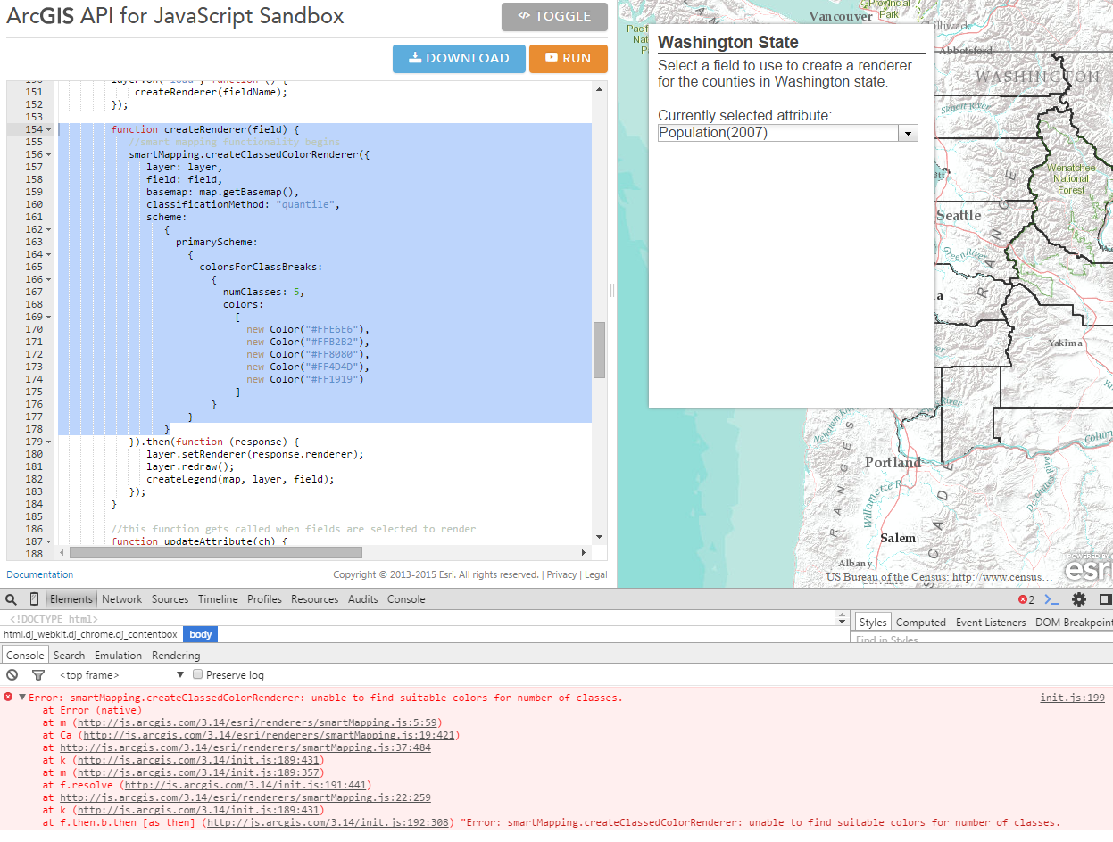
Task: Open the selected attribute dropdown arrow
Action: [908, 133]
